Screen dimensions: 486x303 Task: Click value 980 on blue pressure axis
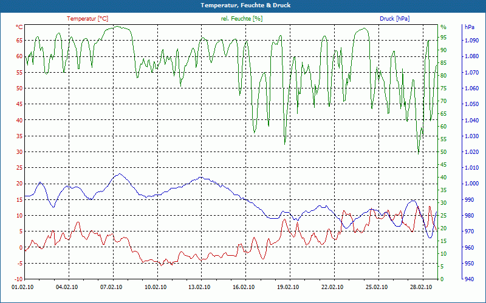point(470,216)
